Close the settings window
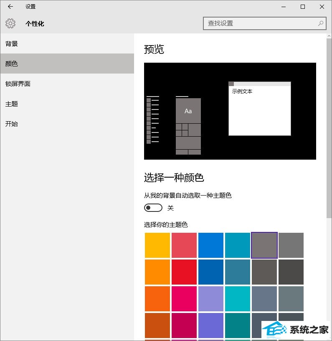The image size is (332, 341). (x=322, y=7)
